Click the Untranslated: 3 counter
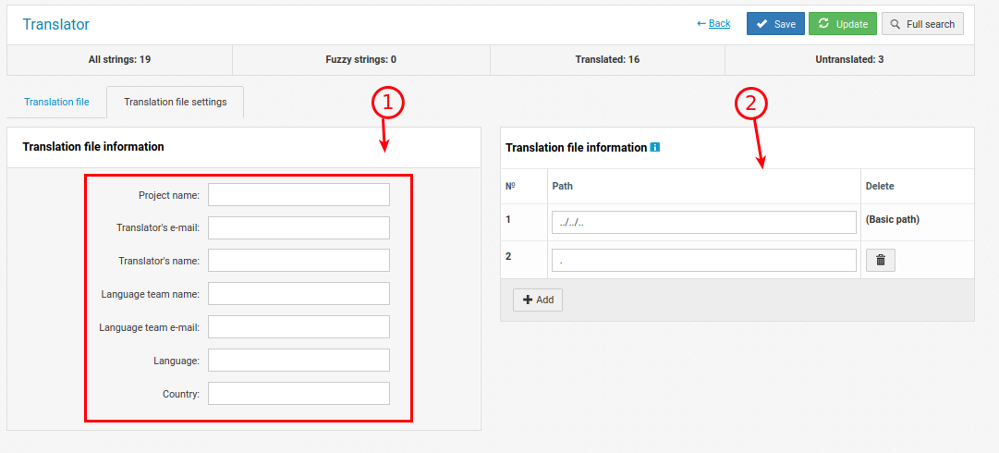Screen dimensions: 999x453 tap(849, 60)
